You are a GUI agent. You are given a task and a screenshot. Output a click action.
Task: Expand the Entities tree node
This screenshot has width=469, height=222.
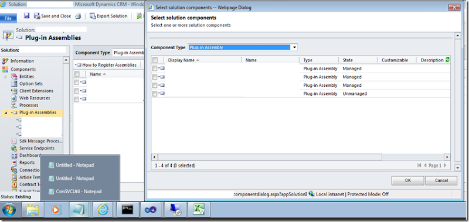5,77
